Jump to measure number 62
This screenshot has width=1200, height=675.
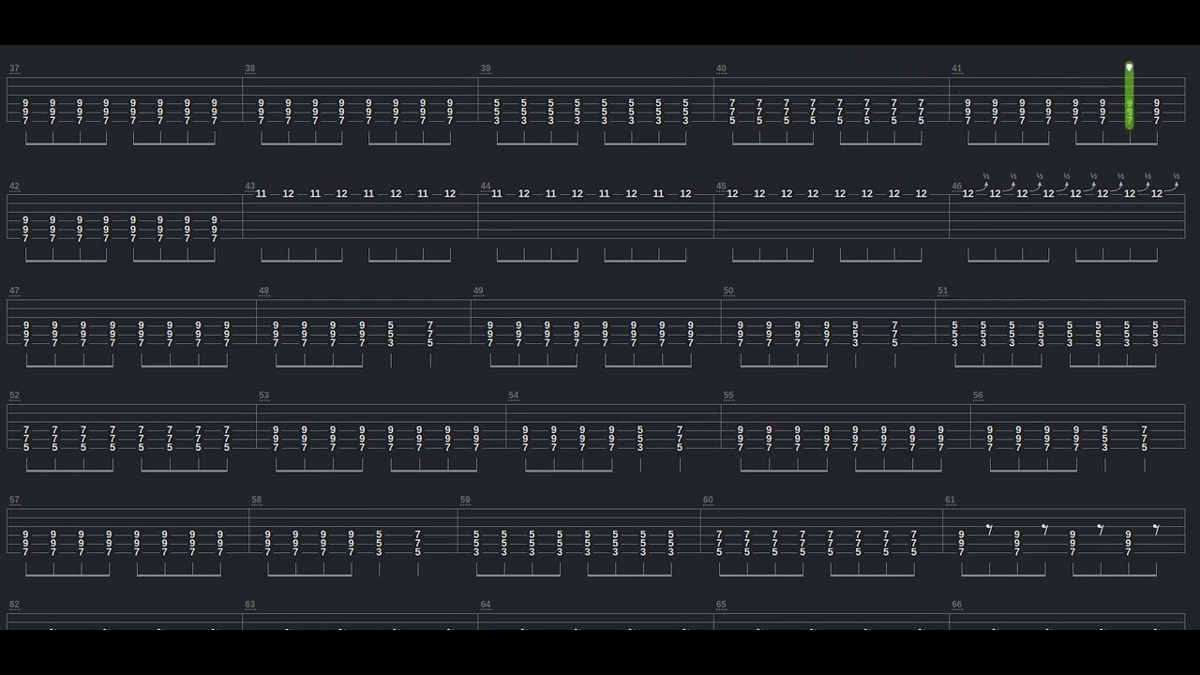point(14,605)
